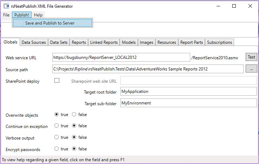Screen dimensions: 259x164
Task: Switch to the Subscriptions tab
Action: pyautogui.click(x=219, y=42)
